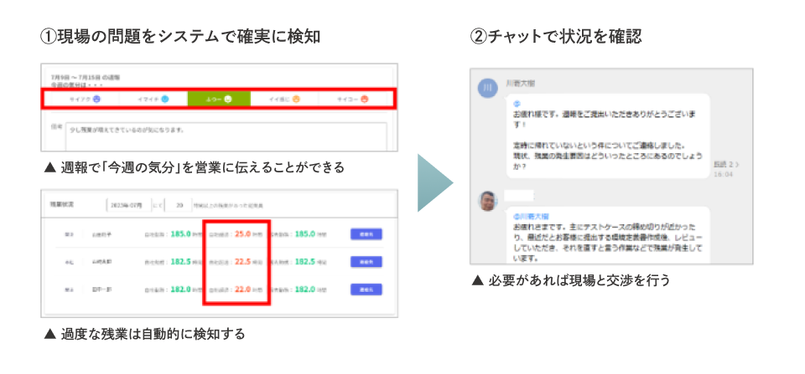This screenshot has width=805, height=374.
Task: Click the blue @川若大樹 mention in the reply
Action: (529, 215)
